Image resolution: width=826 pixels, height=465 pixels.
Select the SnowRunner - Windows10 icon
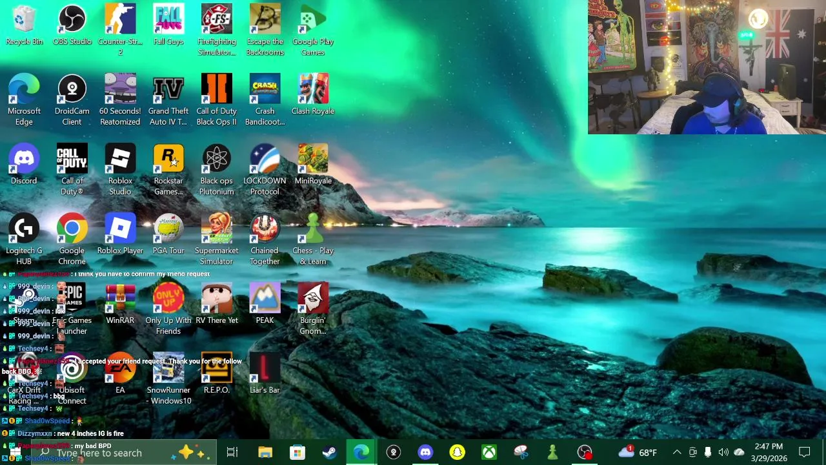click(x=168, y=379)
